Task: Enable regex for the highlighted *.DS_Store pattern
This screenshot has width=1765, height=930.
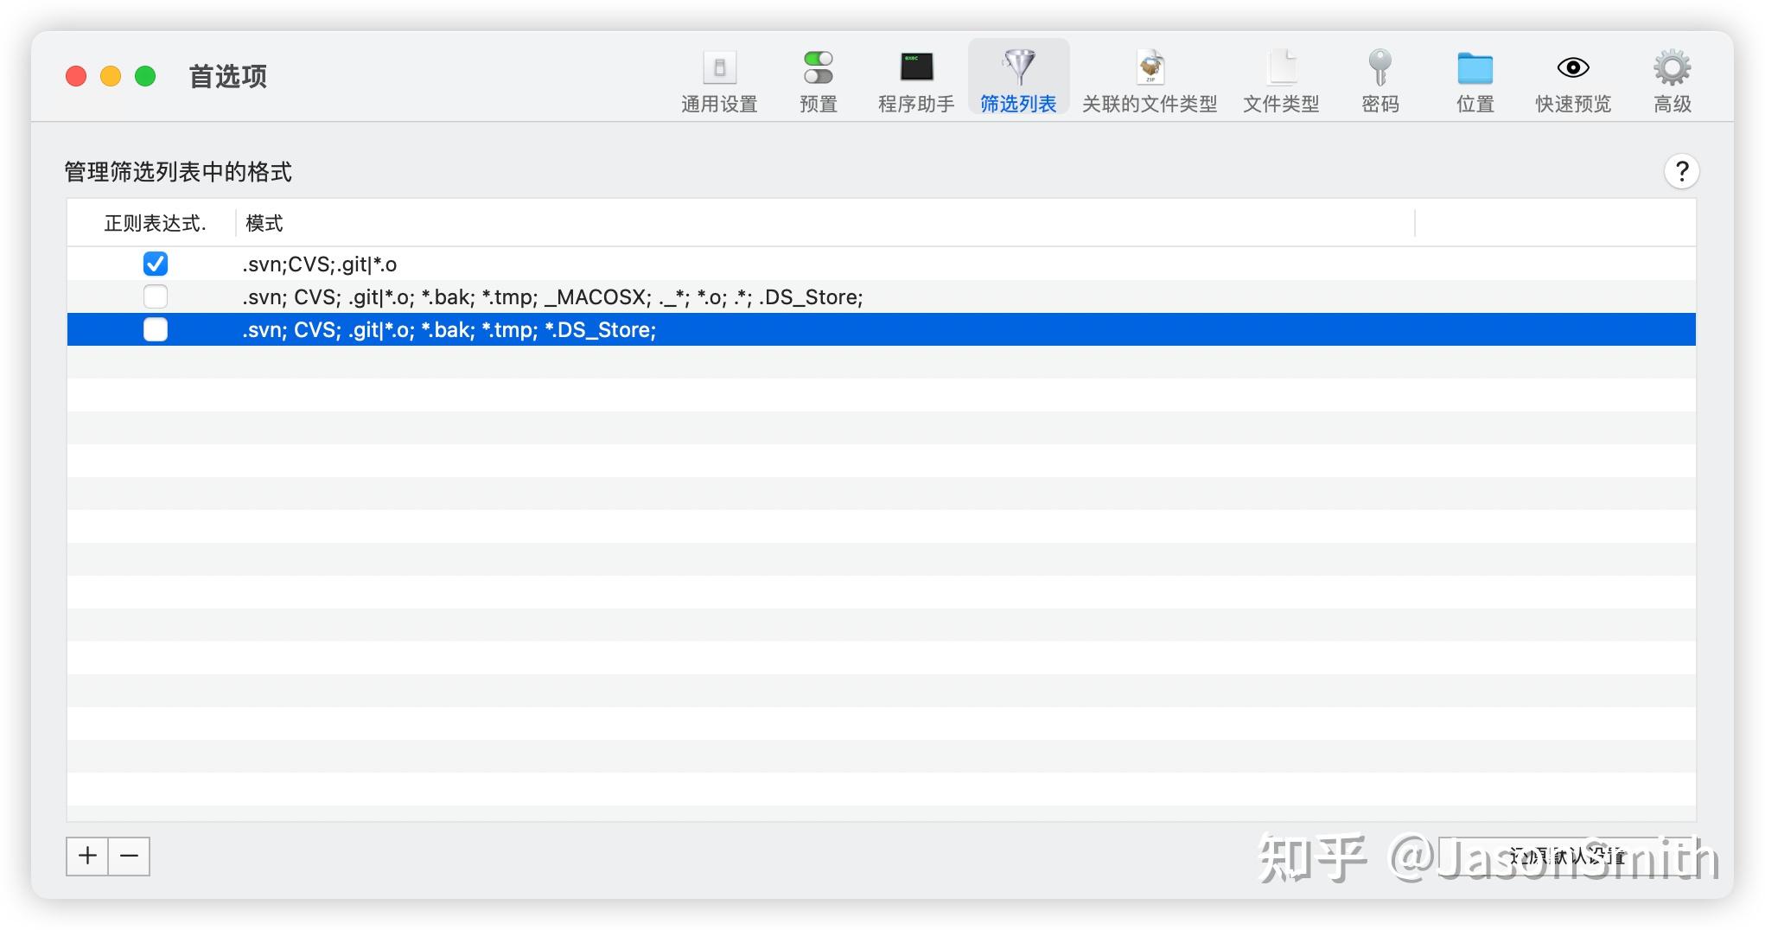Action: 156,329
